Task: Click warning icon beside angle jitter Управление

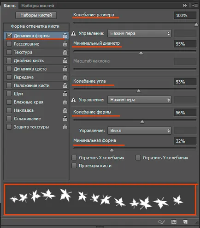Action: (x=74, y=100)
